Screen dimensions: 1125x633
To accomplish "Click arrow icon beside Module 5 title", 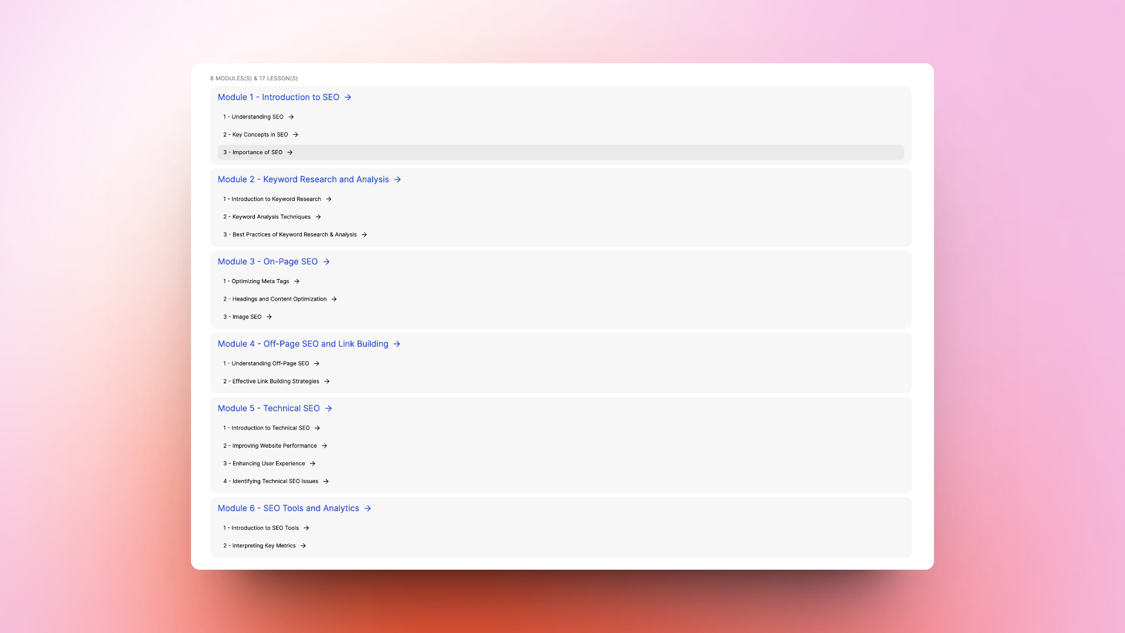I will pos(329,409).
